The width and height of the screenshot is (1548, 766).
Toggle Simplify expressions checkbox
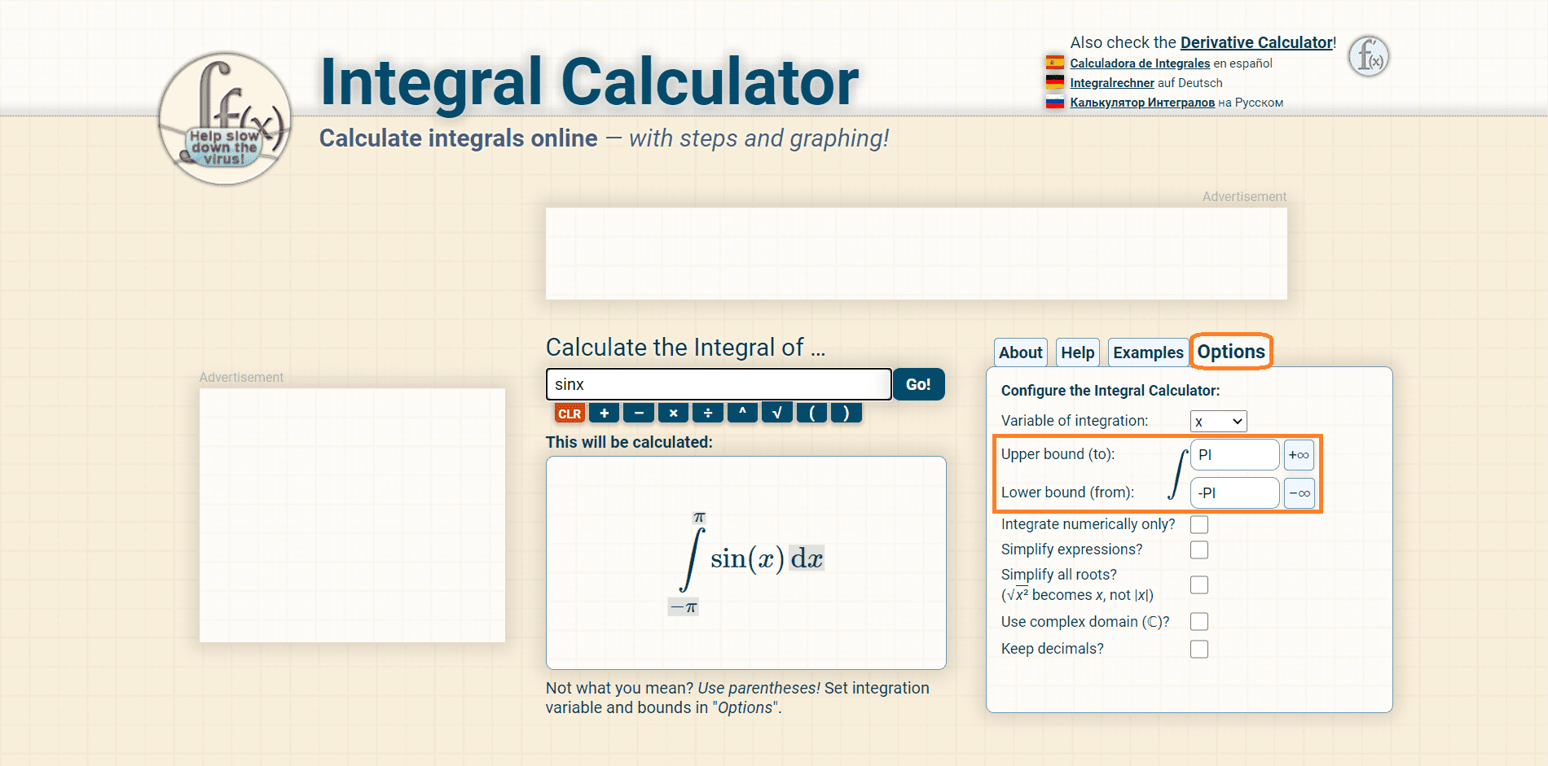coord(1199,549)
